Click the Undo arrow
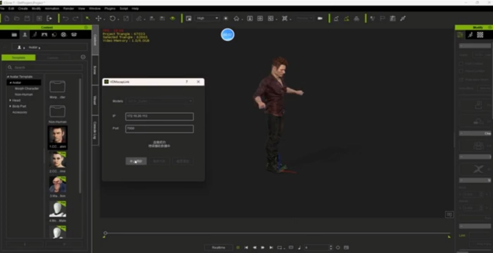Viewport: 493px width, 253px height. [x=65, y=18]
